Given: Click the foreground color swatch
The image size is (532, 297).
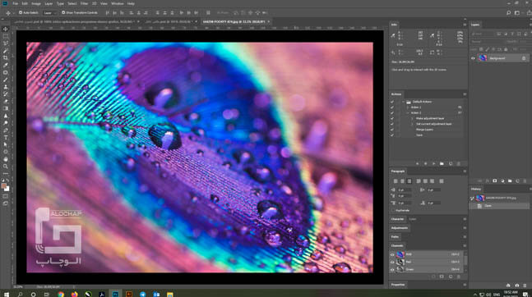Looking at the screenshot, I should pos(4,186).
